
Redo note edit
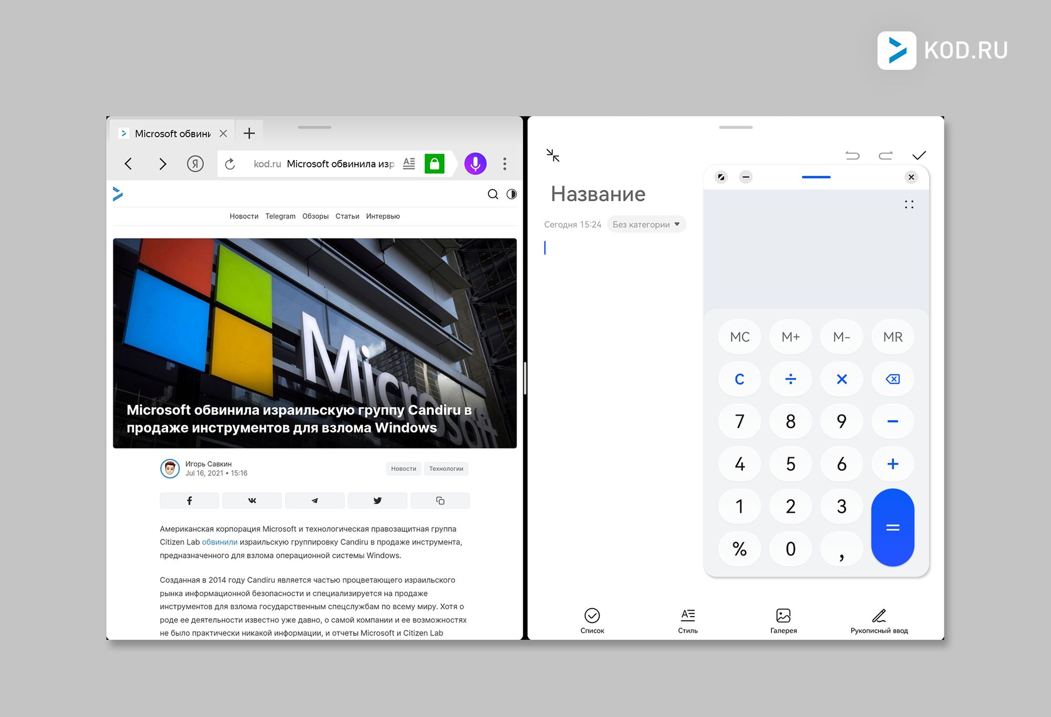[885, 155]
